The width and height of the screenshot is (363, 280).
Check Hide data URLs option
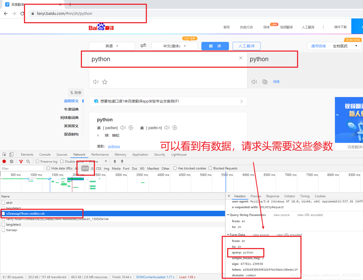[48, 168]
